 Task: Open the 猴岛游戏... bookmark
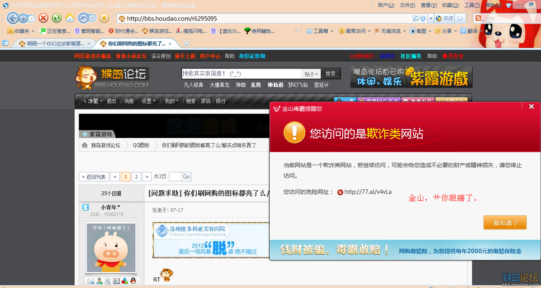[x=157, y=31]
